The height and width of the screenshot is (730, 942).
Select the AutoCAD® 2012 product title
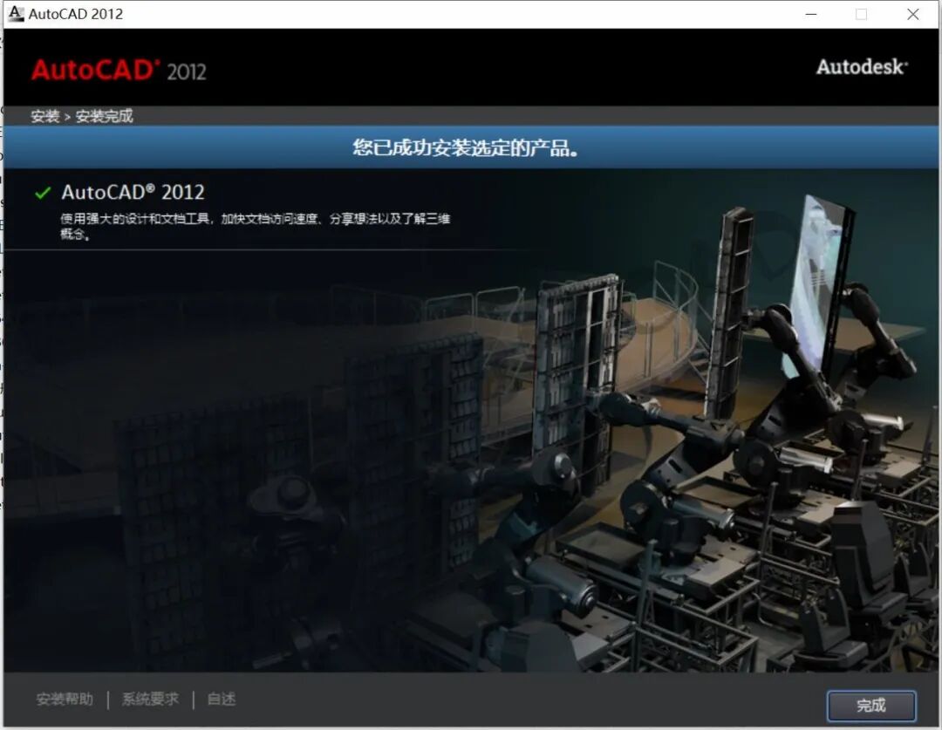click(x=133, y=192)
